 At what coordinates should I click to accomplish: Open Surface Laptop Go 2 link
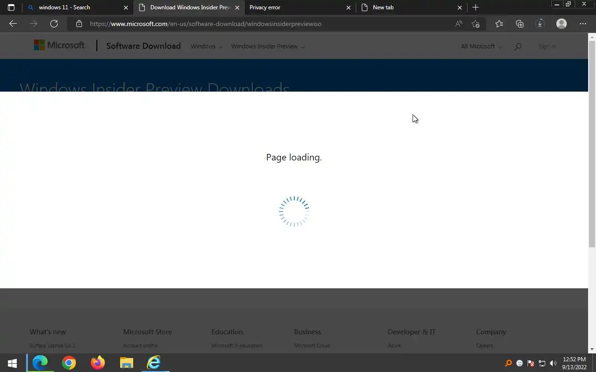(x=52, y=345)
